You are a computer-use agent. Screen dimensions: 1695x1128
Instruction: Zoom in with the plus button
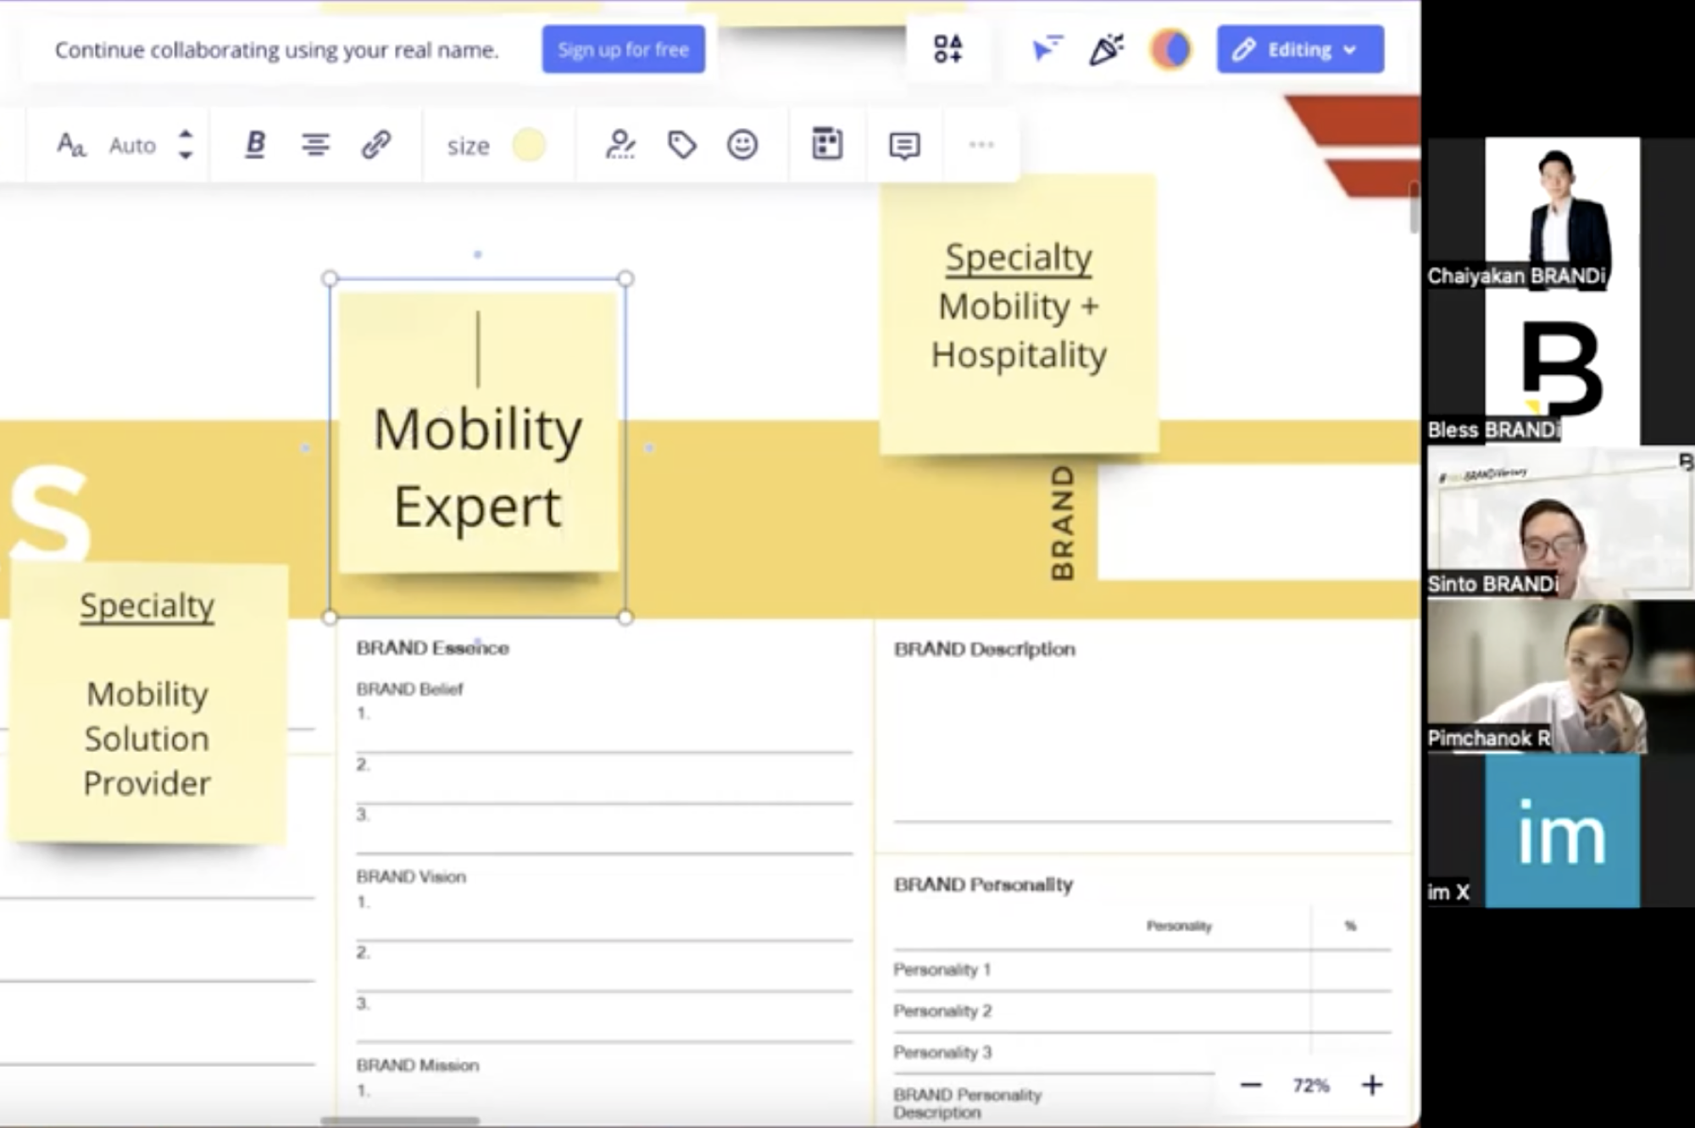click(x=1372, y=1086)
